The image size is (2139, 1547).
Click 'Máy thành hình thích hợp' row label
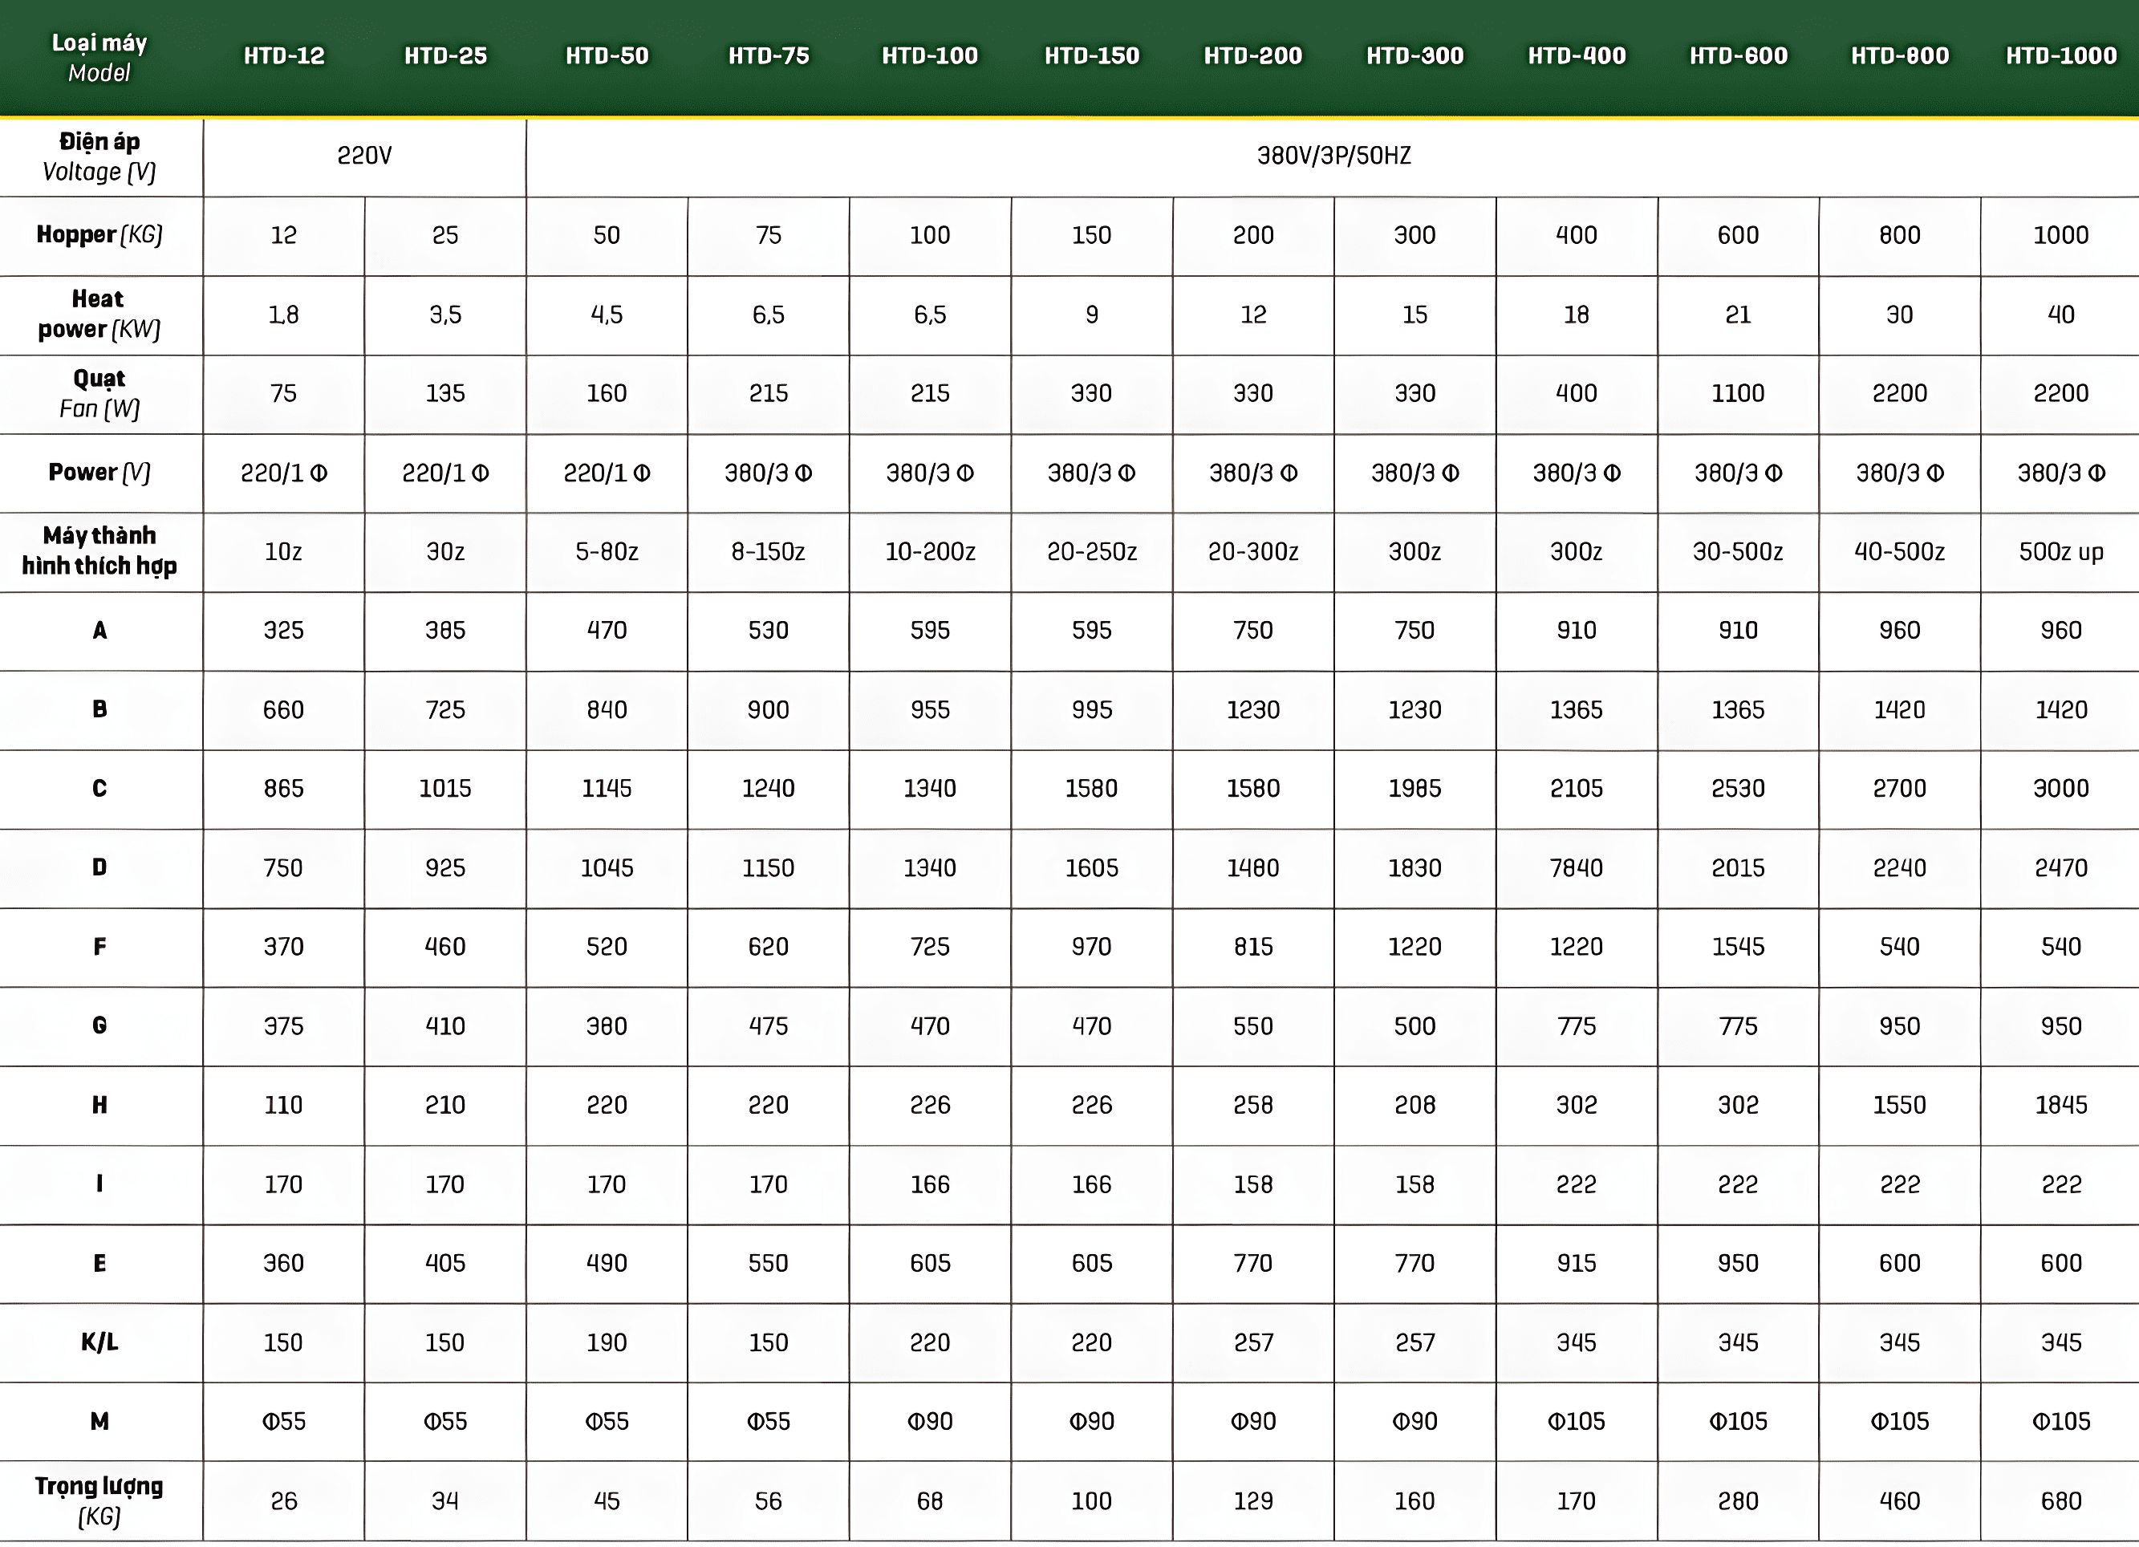[99, 551]
